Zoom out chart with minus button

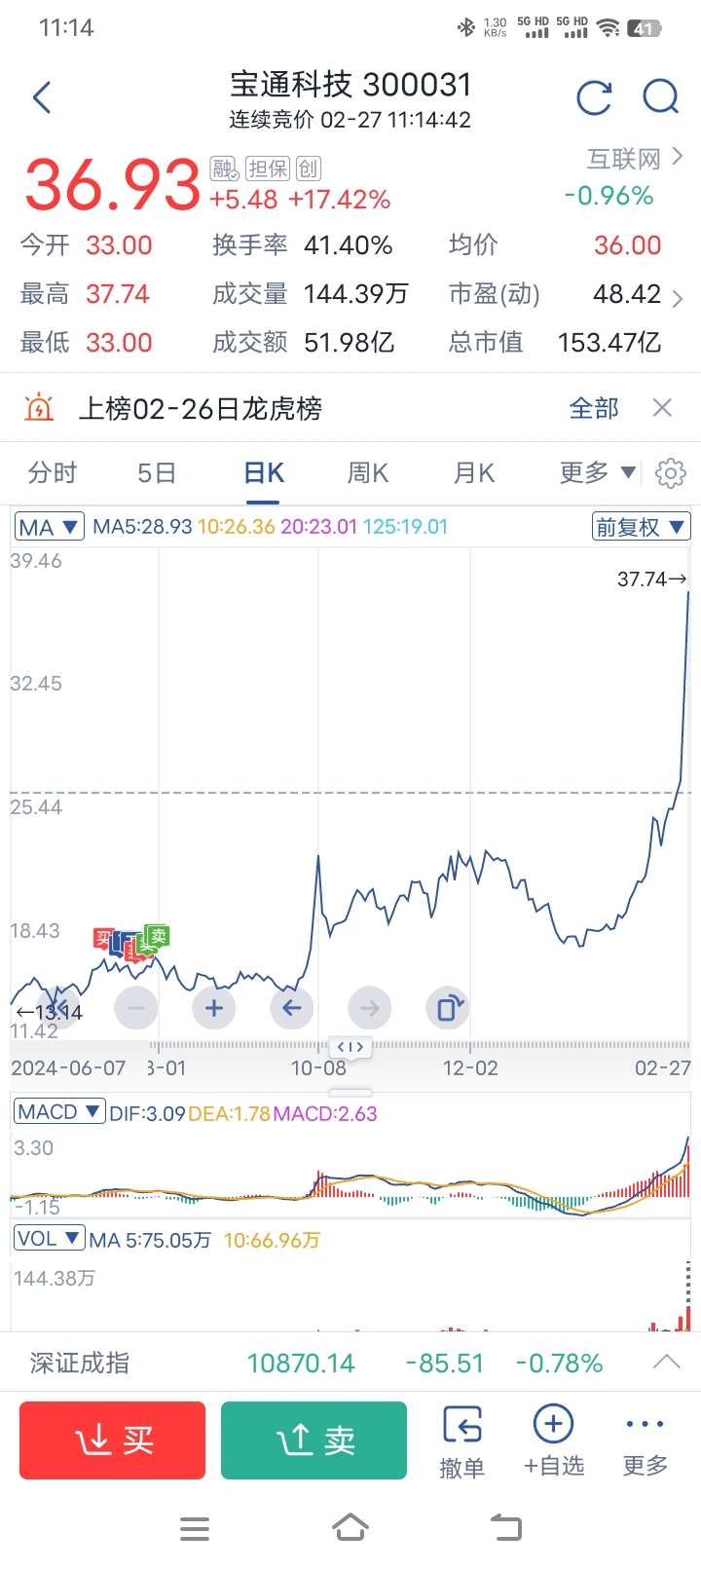click(x=136, y=1008)
